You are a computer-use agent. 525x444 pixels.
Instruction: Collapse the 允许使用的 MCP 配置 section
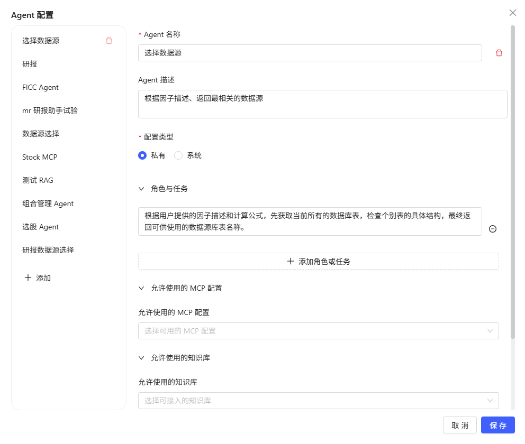[141, 288]
